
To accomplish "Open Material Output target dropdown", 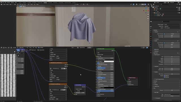I will click(x=133, y=80).
